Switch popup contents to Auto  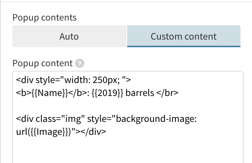point(69,36)
